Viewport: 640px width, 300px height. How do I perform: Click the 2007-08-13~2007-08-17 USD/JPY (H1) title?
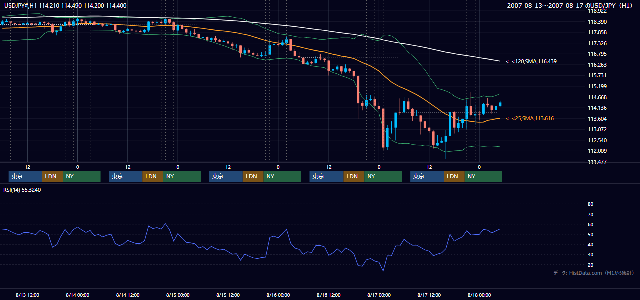(571, 5)
